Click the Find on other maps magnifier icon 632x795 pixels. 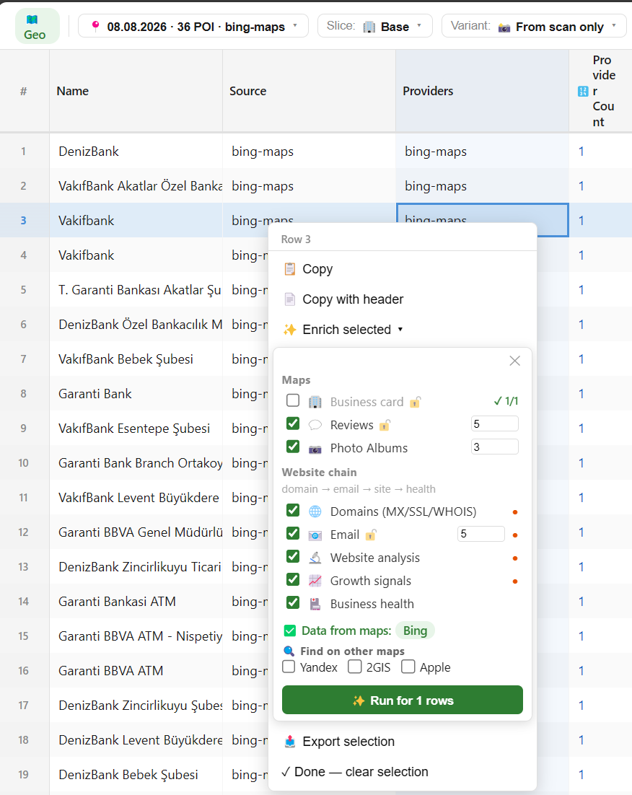pos(289,651)
